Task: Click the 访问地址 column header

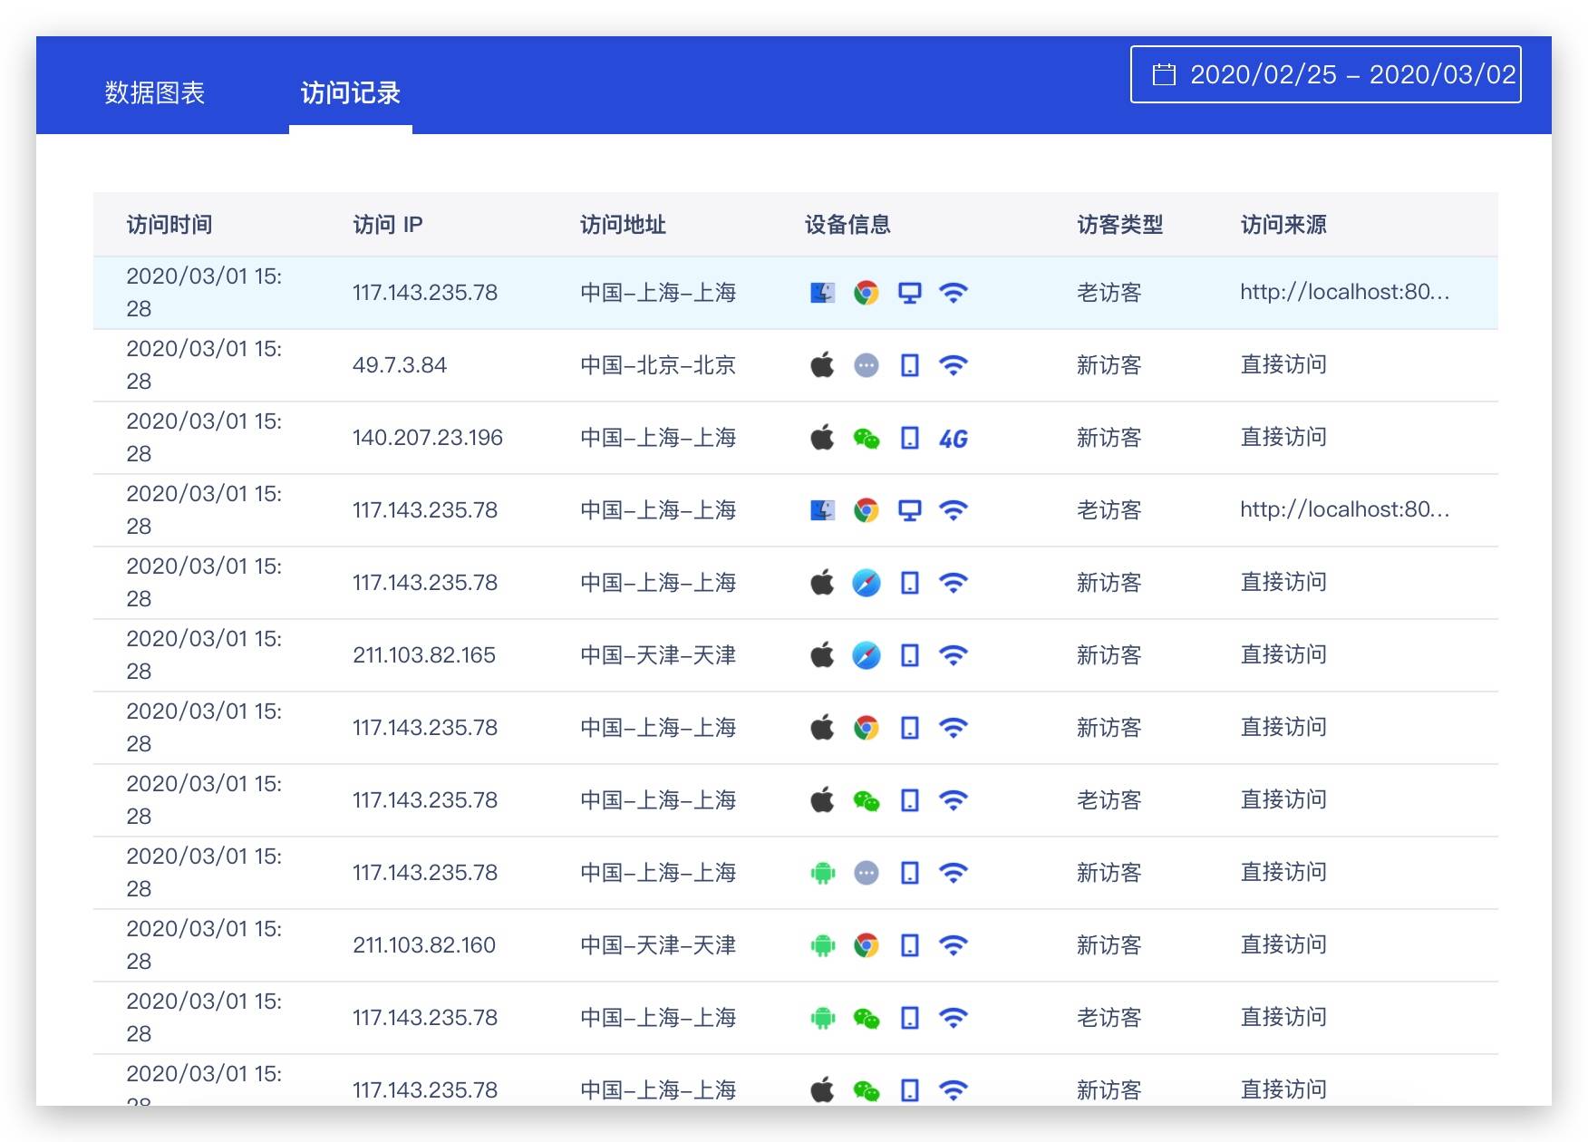Action: point(623,225)
